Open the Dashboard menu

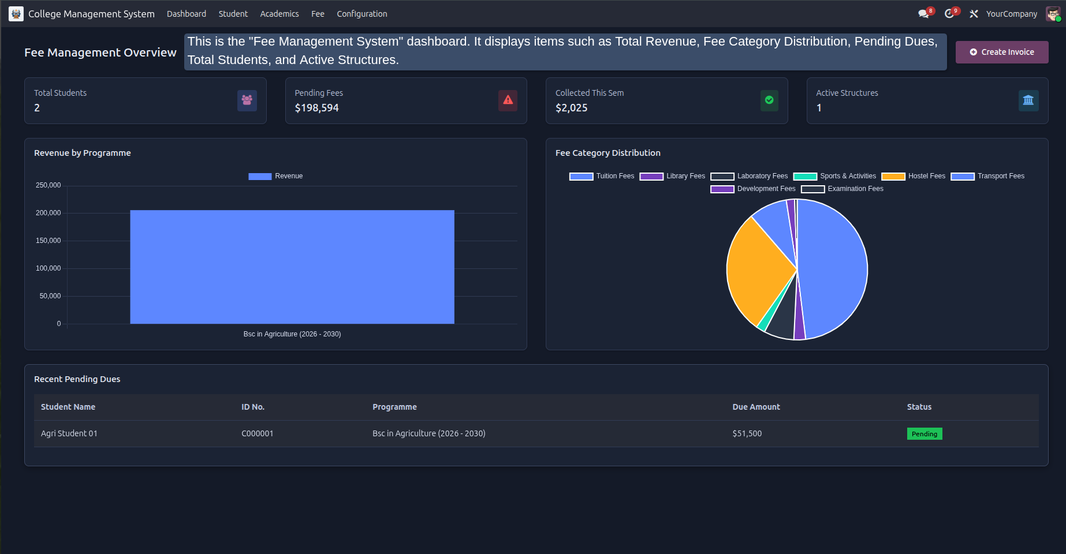coord(187,14)
